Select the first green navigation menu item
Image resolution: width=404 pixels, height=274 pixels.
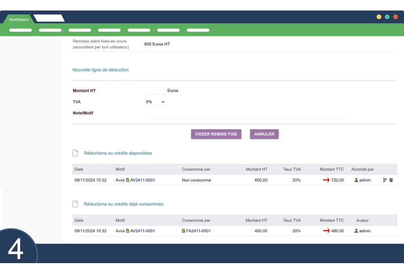(x=20, y=29)
